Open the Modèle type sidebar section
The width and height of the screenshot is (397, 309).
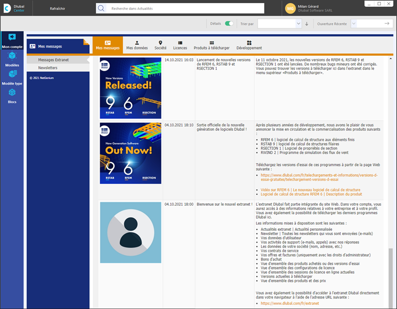tap(12, 77)
